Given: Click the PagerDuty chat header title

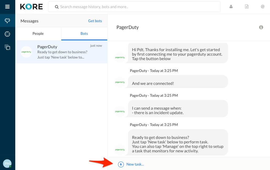Looking at the screenshot, I should (128, 27).
